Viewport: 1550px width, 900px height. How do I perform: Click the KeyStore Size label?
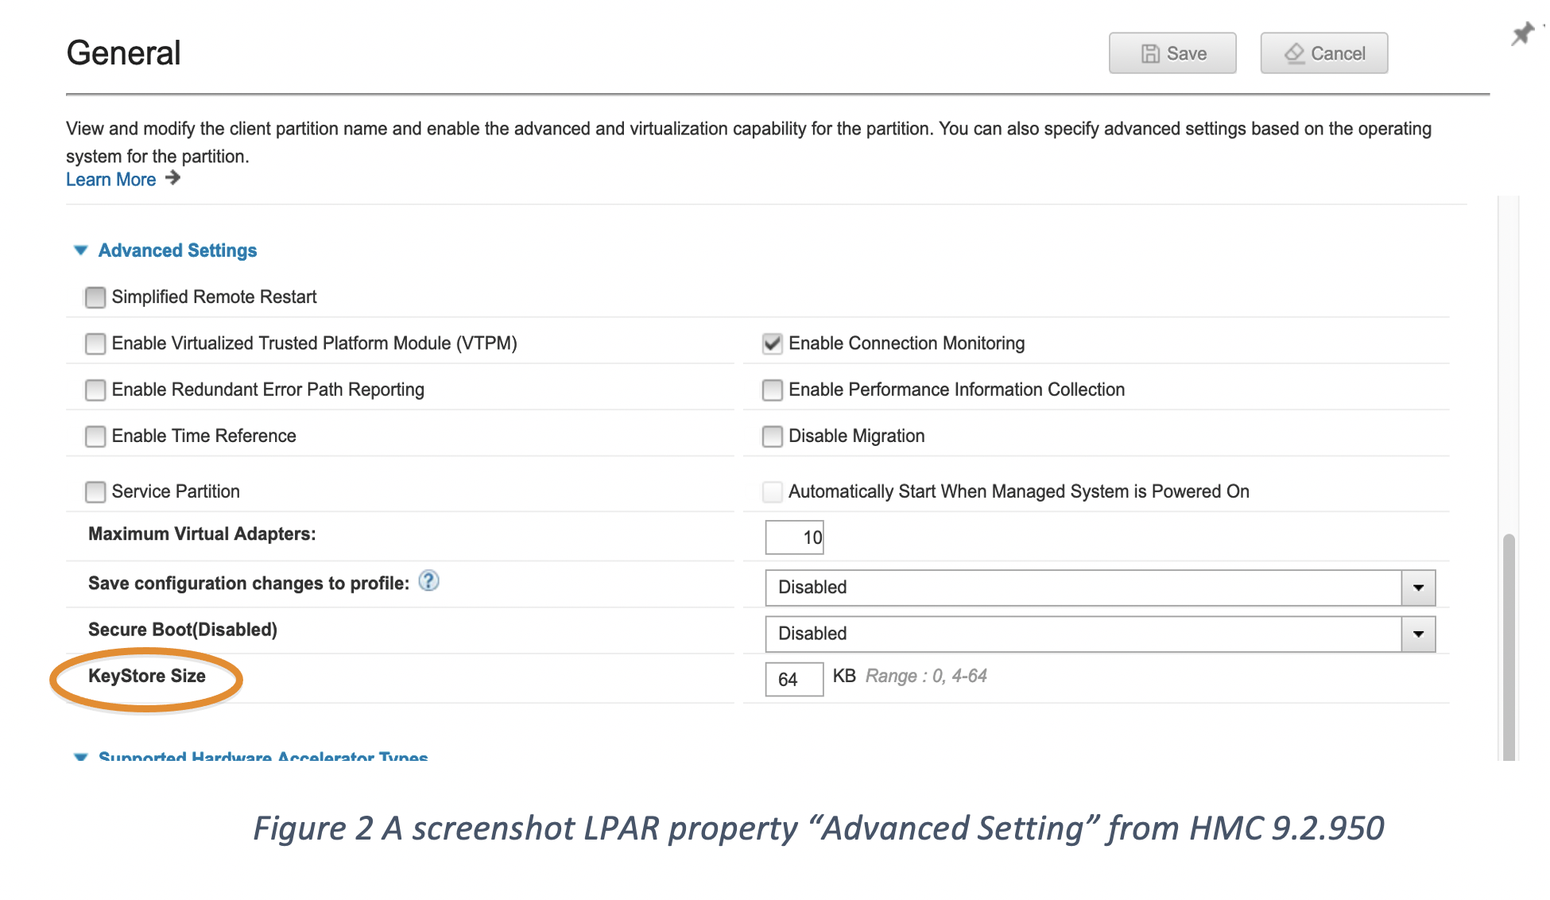coord(147,676)
